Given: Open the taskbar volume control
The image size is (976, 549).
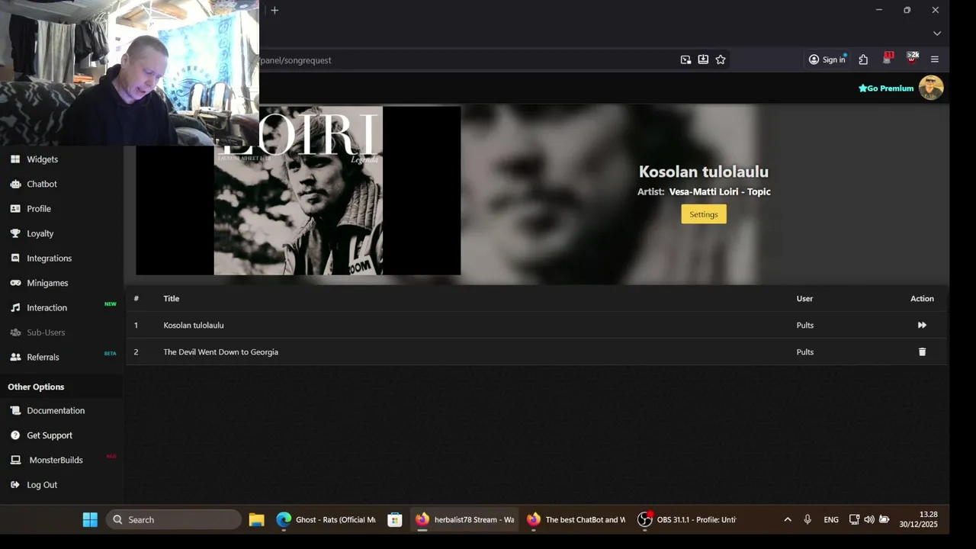Looking at the screenshot, I should point(869,519).
